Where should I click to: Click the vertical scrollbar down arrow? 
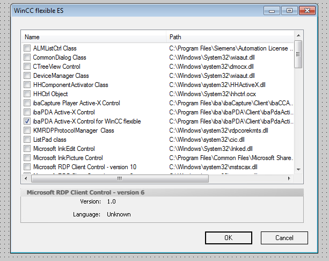click(x=298, y=169)
